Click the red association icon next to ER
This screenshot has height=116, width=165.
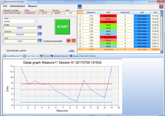(73, 41)
